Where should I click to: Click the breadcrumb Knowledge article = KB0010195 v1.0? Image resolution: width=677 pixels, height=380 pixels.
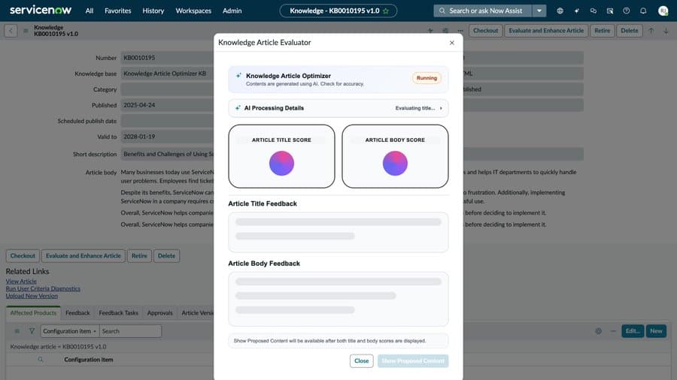[58, 346]
